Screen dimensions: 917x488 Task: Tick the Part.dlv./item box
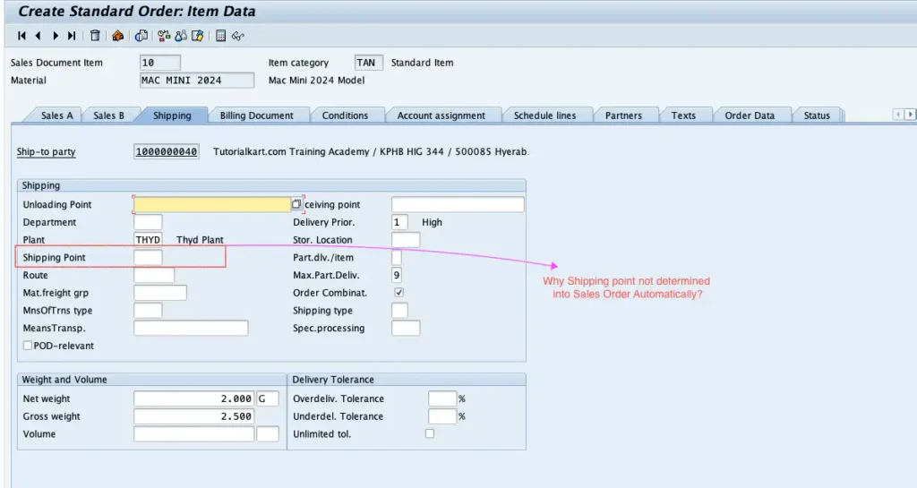point(397,257)
